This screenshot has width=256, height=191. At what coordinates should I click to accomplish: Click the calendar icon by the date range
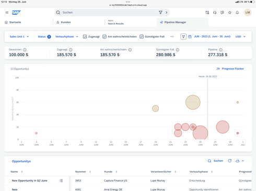pos(190,36)
